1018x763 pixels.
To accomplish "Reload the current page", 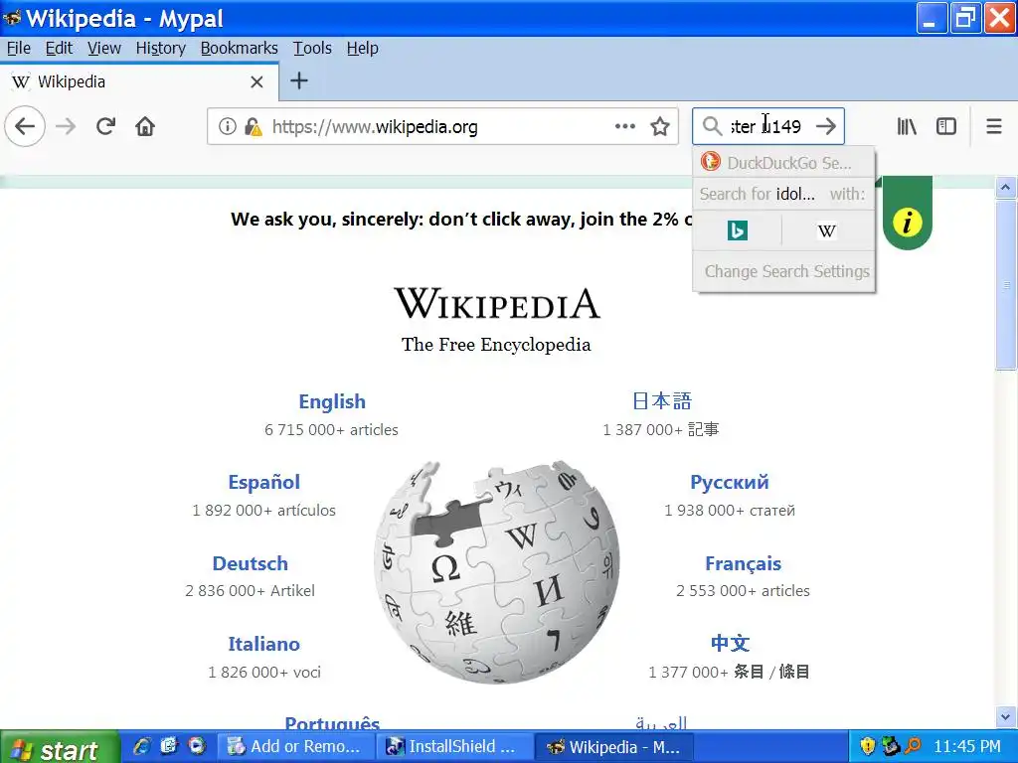I will tap(105, 126).
